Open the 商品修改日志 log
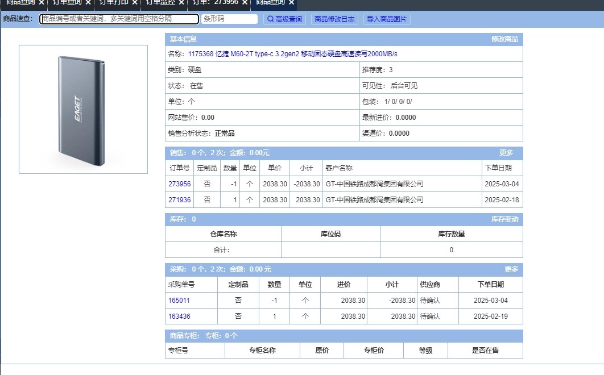The image size is (604, 375). tap(334, 19)
